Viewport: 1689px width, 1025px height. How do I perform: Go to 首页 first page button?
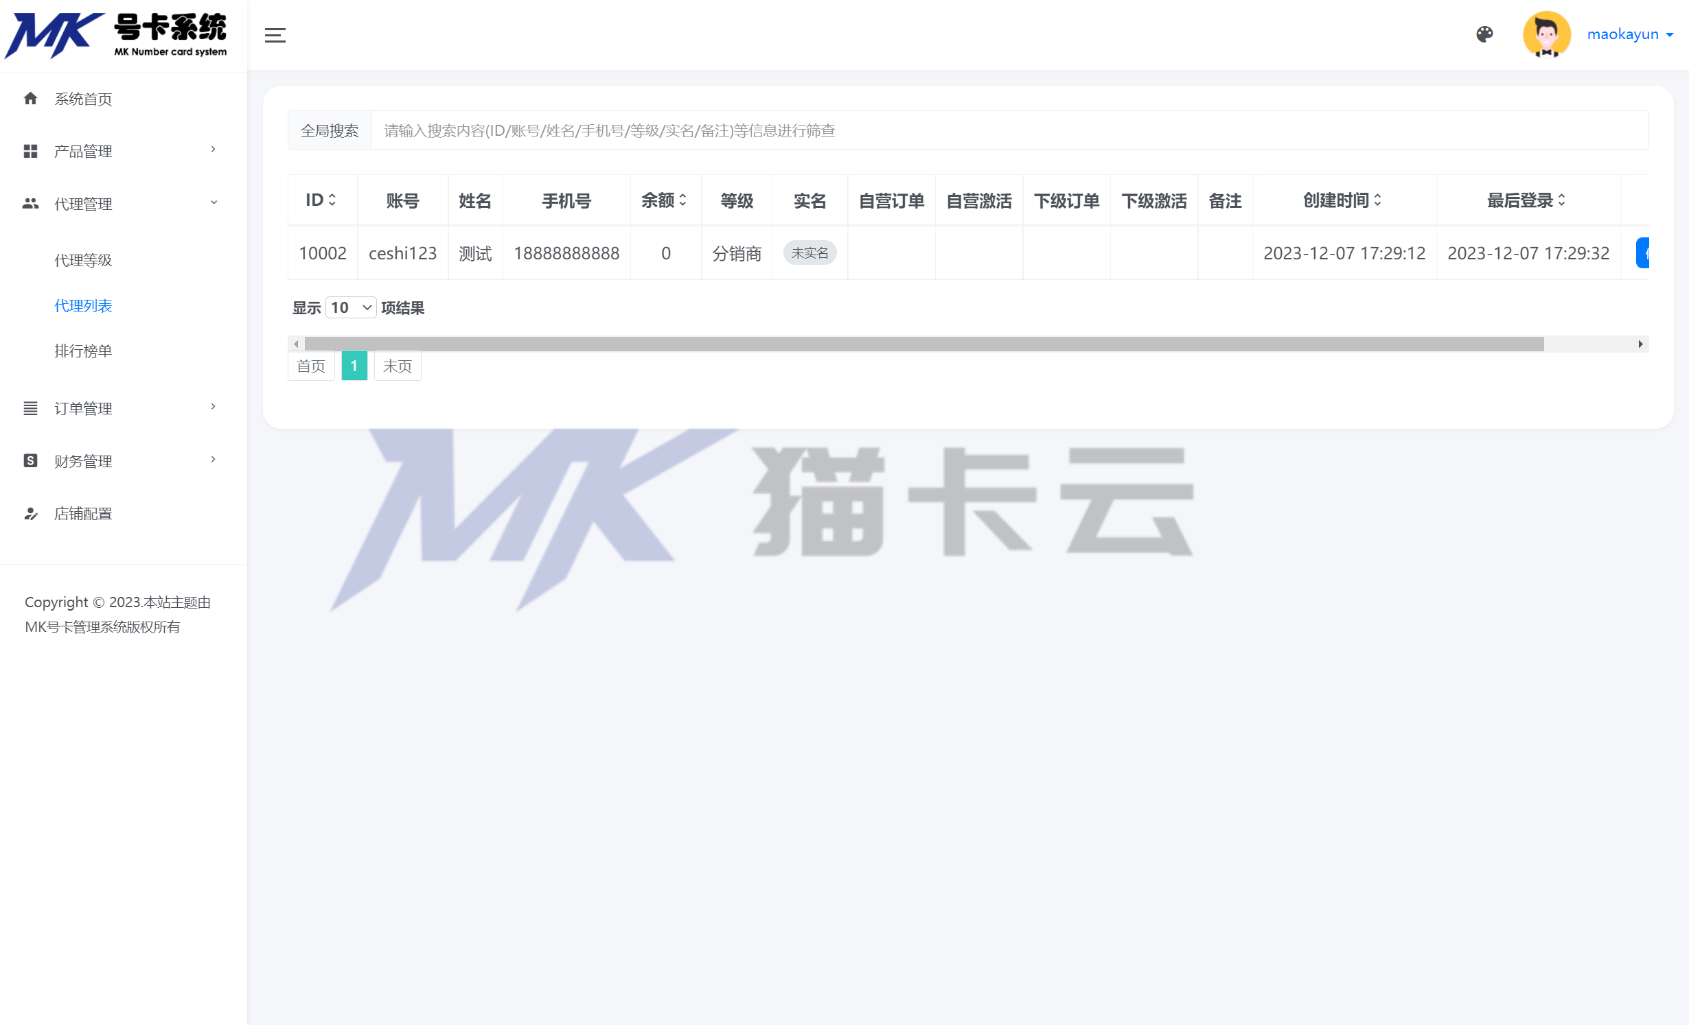(311, 366)
